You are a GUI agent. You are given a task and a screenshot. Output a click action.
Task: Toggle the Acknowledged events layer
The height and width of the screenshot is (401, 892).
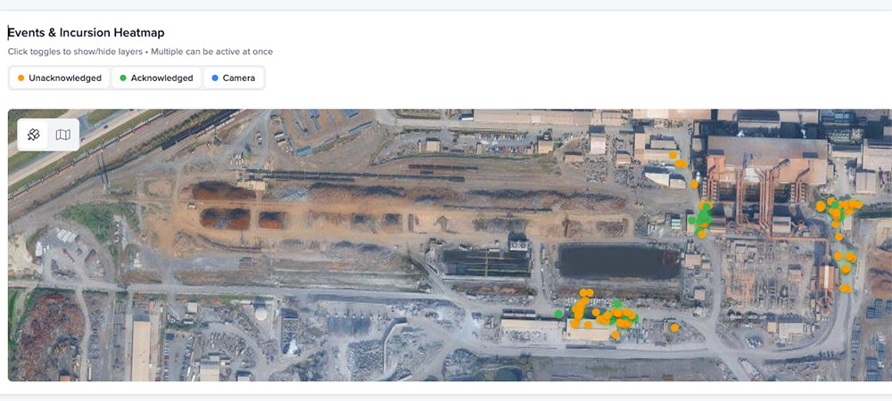pyautogui.click(x=156, y=78)
